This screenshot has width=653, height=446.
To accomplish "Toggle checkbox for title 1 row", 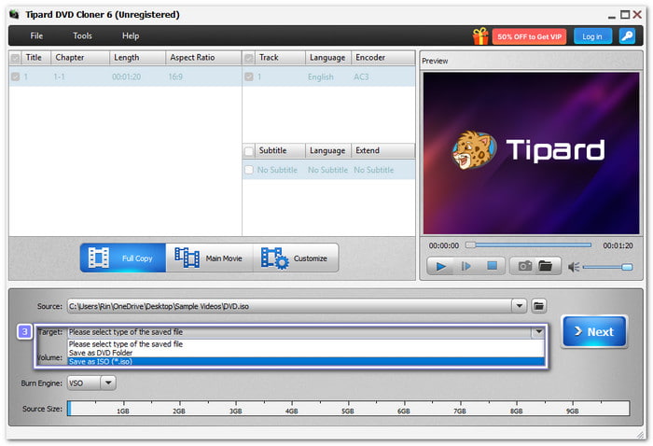I will point(16,77).
